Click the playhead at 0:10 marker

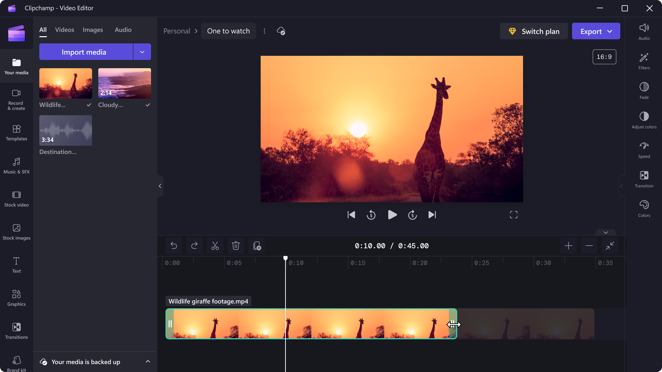point(285,258)
